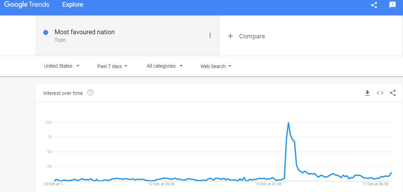
Task: Click the embed code icon on the chart card
Action: pyautogui.click(x=380, y=93)
